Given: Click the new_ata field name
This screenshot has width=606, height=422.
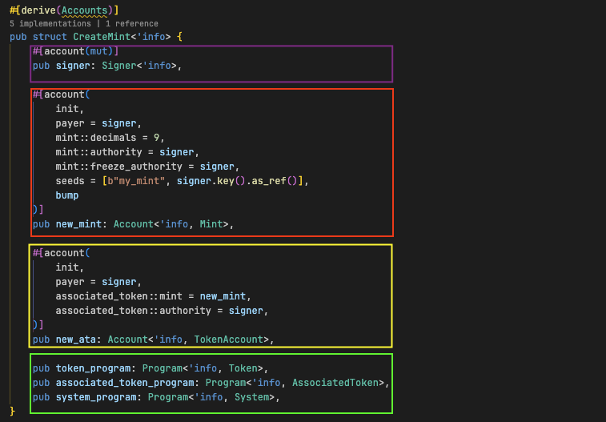Looking at the screenshot, I should (x=76, y=340).
